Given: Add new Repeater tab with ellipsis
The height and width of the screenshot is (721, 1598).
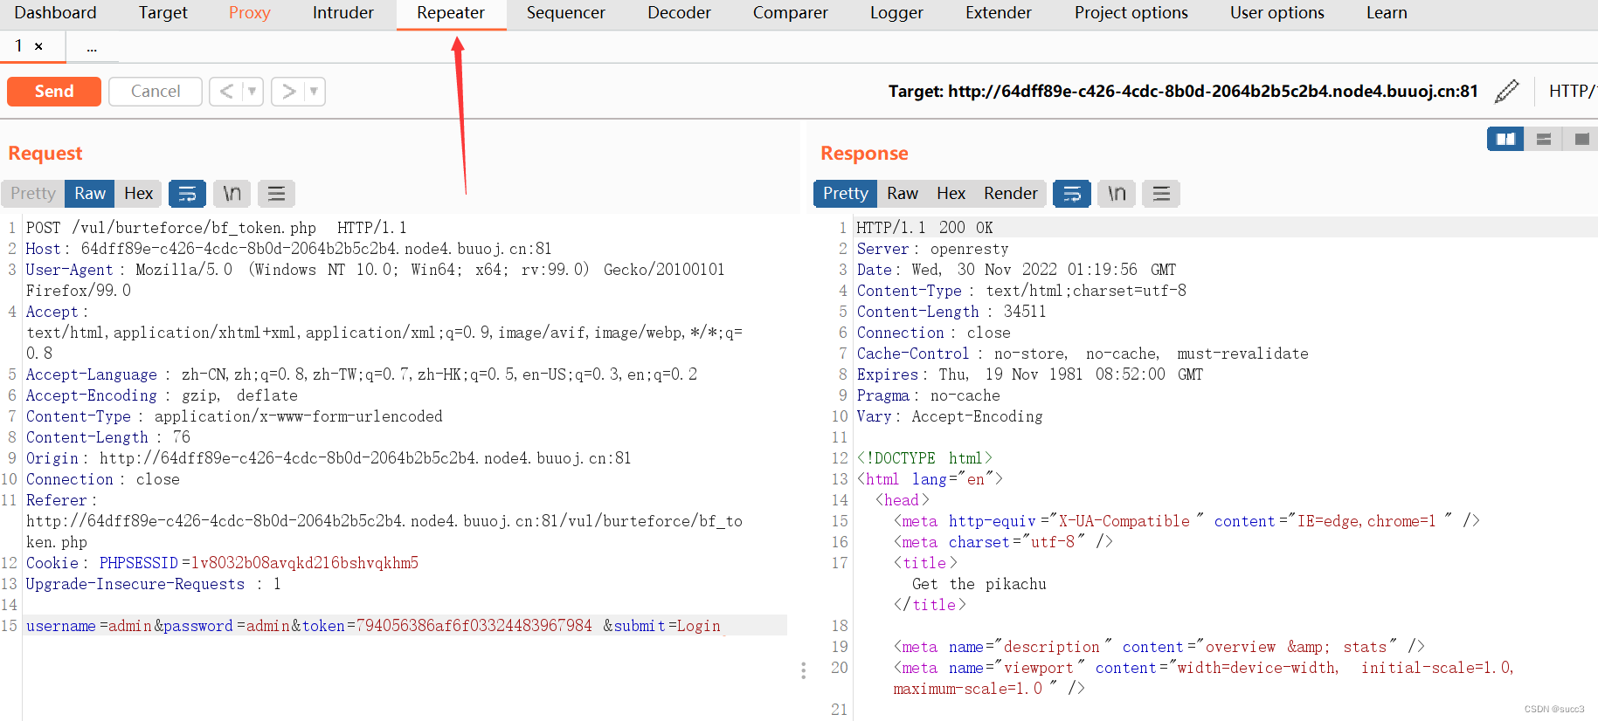Looking at the screenshot, I should tap(92, 48).
